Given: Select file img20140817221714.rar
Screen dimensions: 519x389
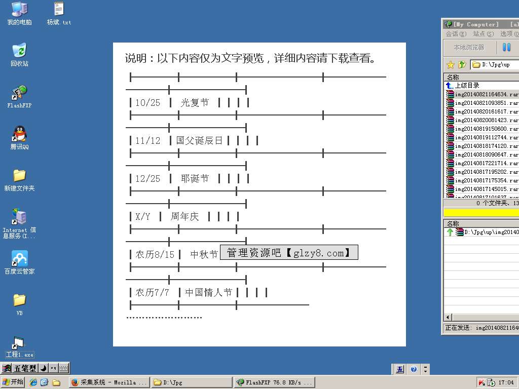Looking at the screenshot, I should 482,163.
